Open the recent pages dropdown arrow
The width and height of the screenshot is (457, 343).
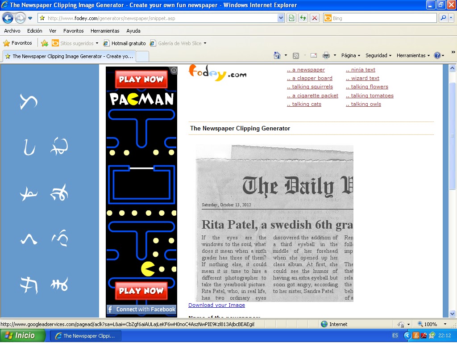(x=30, y=18)
